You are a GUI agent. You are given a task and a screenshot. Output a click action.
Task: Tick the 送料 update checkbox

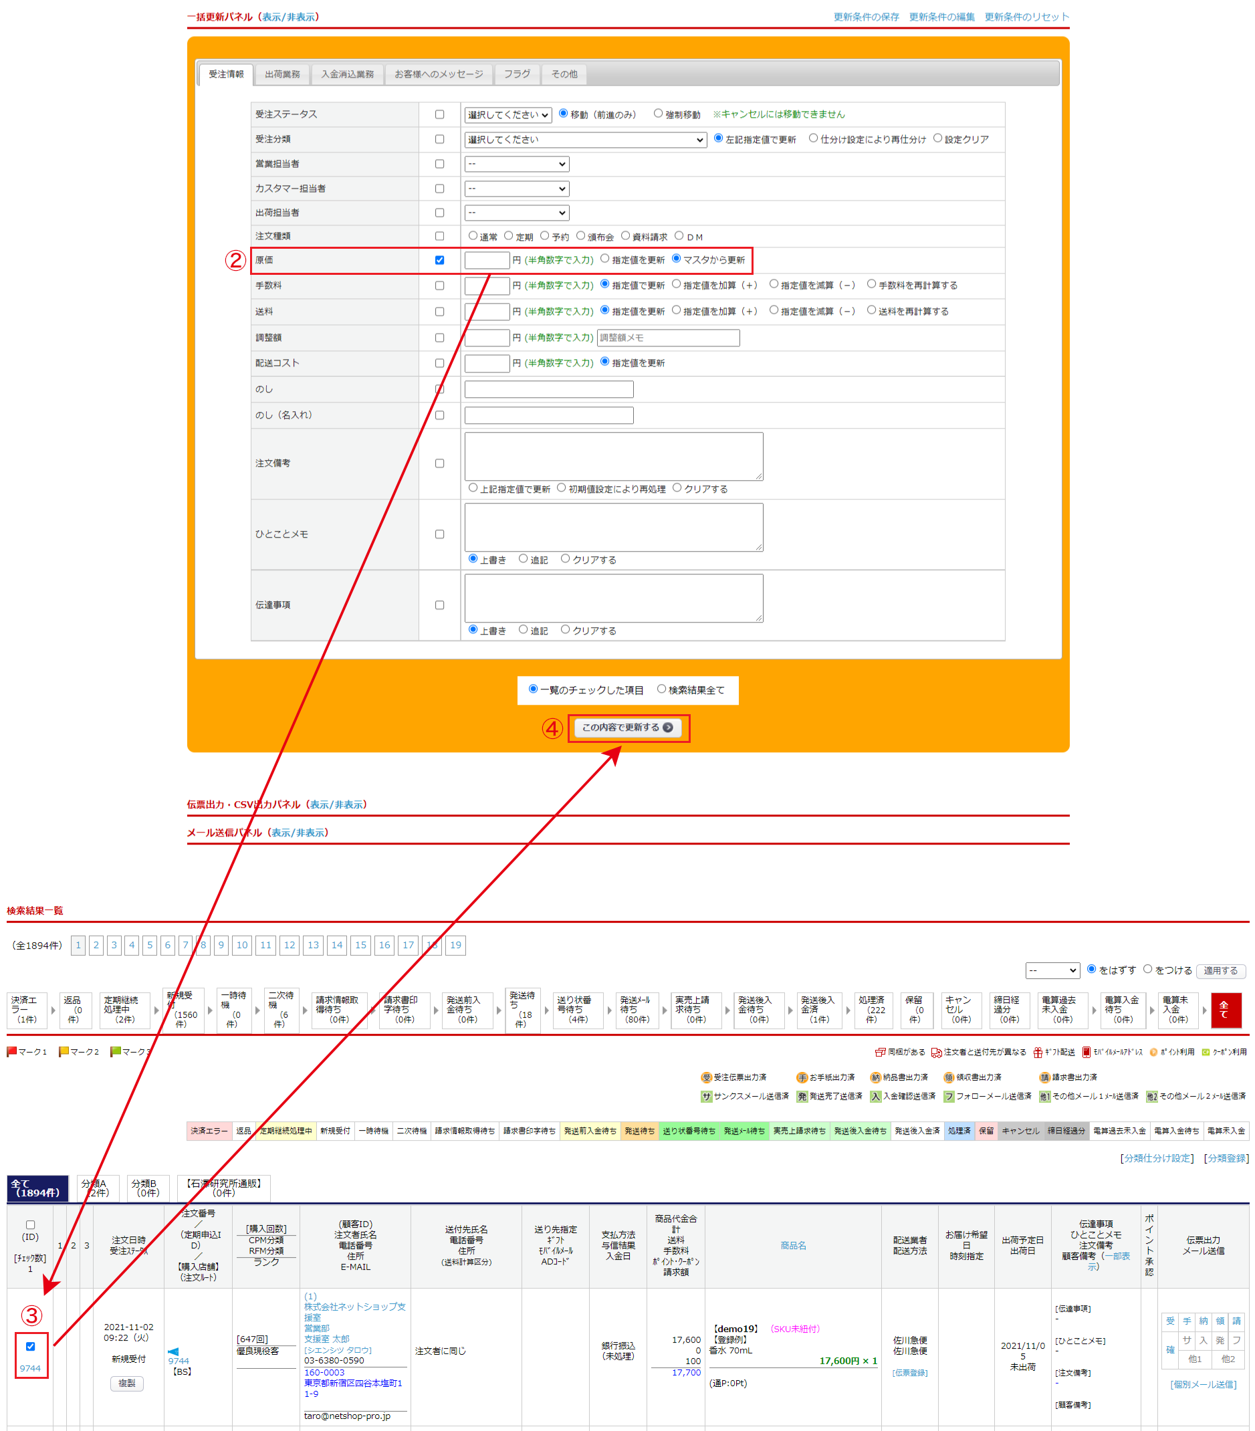pos(439,312)
